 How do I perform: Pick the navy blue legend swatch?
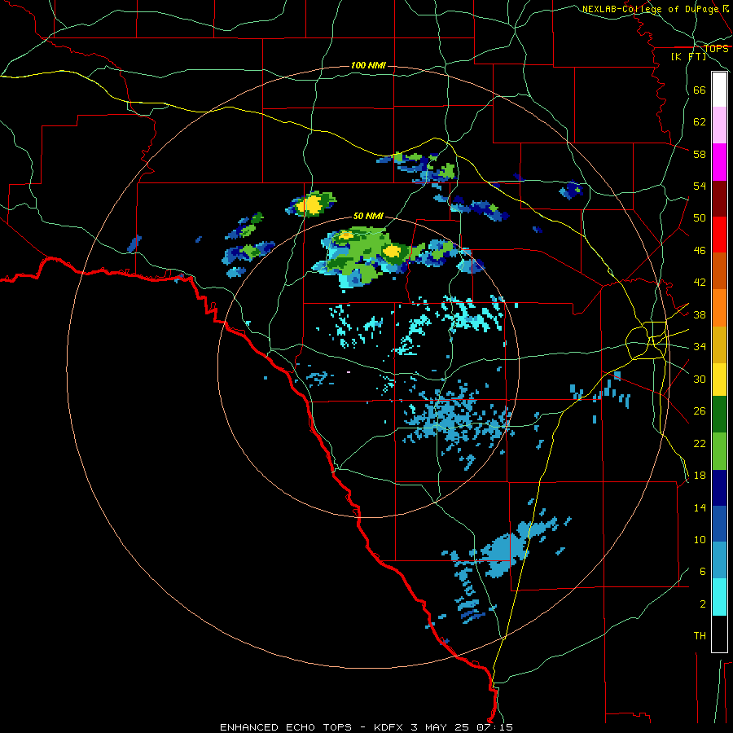point(719,488)
